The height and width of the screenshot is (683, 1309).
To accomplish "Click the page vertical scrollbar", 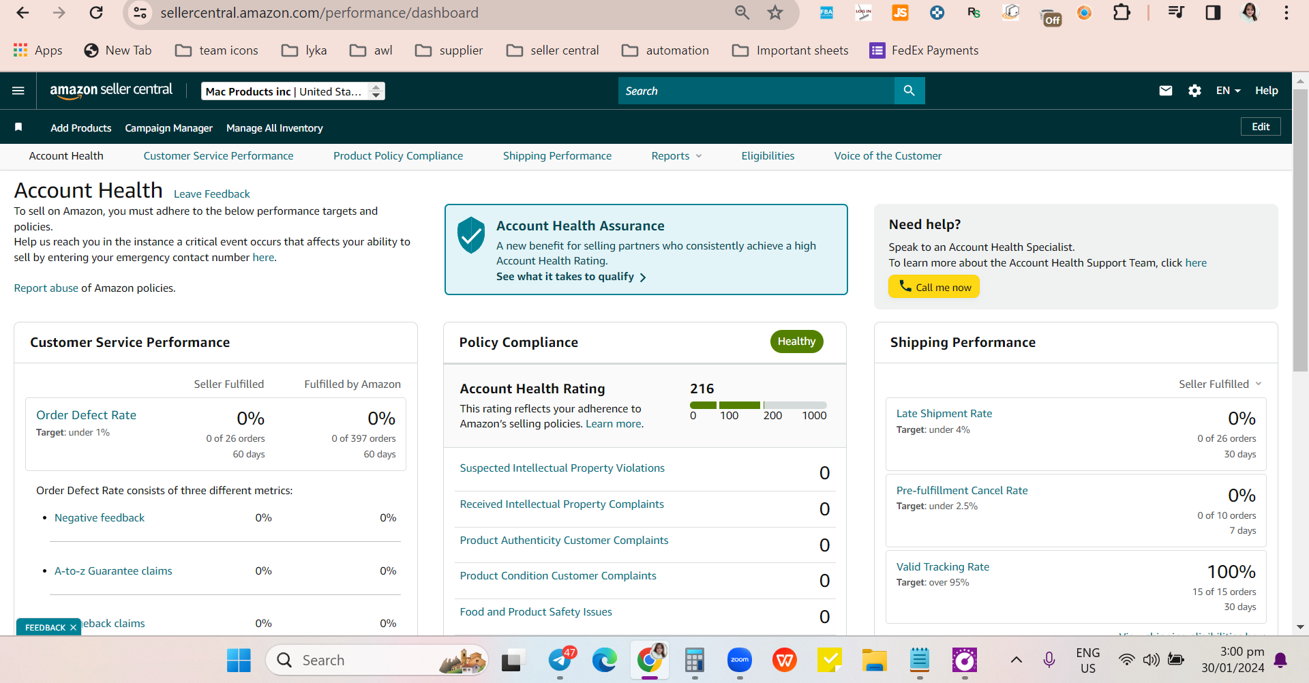I will click(1300, 230).
